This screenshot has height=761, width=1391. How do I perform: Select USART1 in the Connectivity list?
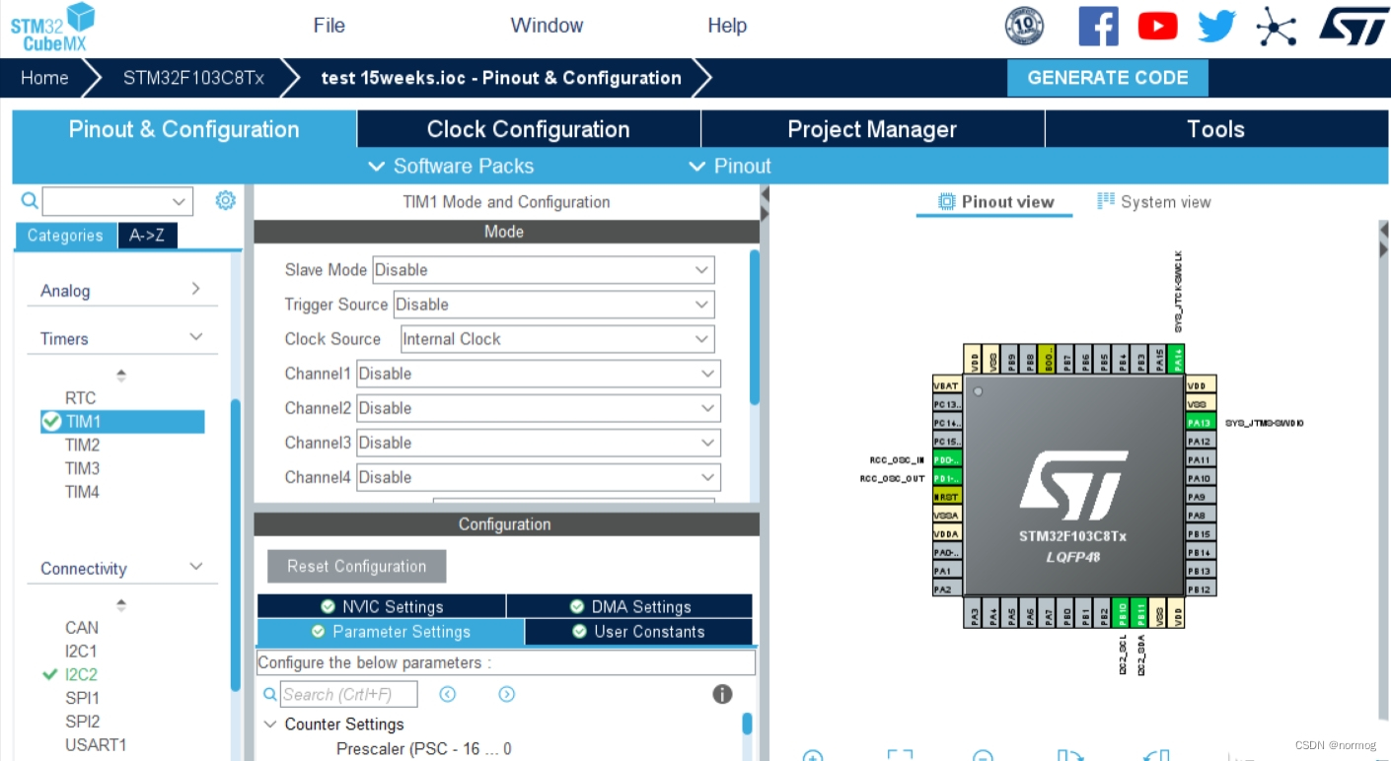point(96,745)
